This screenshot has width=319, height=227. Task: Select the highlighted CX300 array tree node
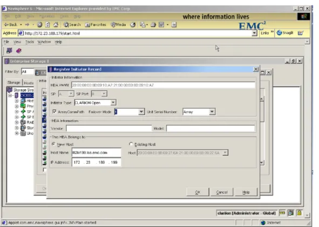[x=27, y=95]
